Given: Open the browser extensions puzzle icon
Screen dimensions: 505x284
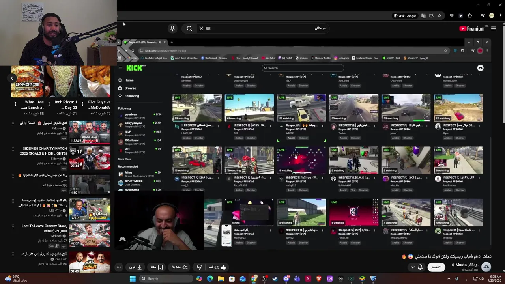Looking at the screenshot, I should tap(469, 16).
